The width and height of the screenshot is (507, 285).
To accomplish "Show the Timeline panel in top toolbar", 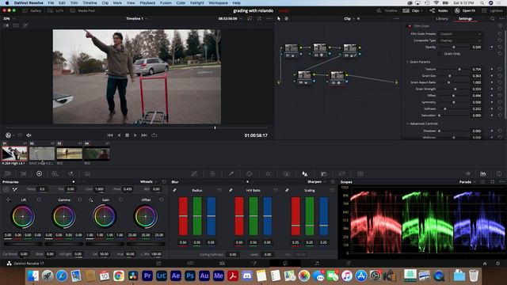I will pos(387,10).
